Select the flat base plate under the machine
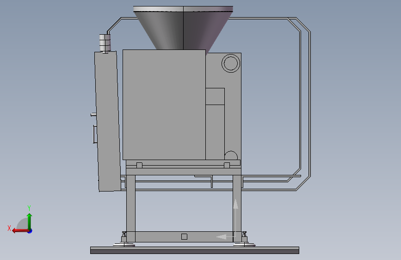The width and height of the screenshot is (401, 260). (195, 250)
